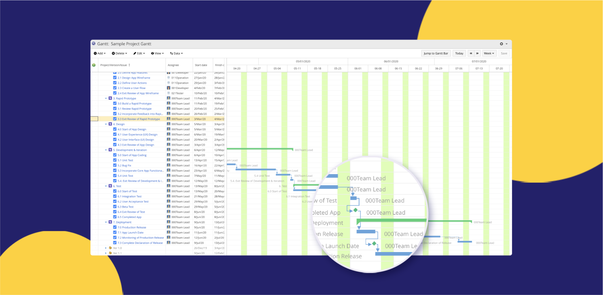Collapse the 5. Development & Iteration group
The image size is (603, 295).
106,150
